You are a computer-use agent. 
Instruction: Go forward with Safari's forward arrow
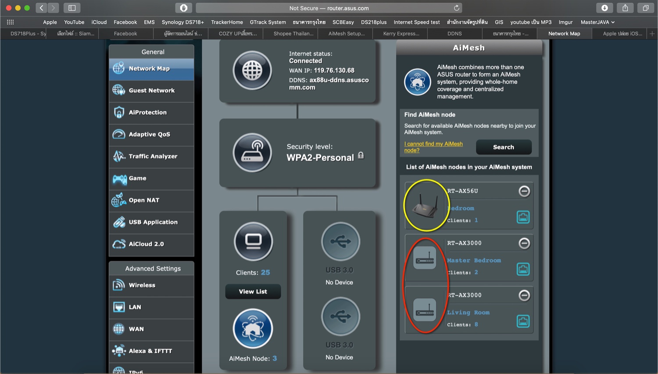coord(53,8)
